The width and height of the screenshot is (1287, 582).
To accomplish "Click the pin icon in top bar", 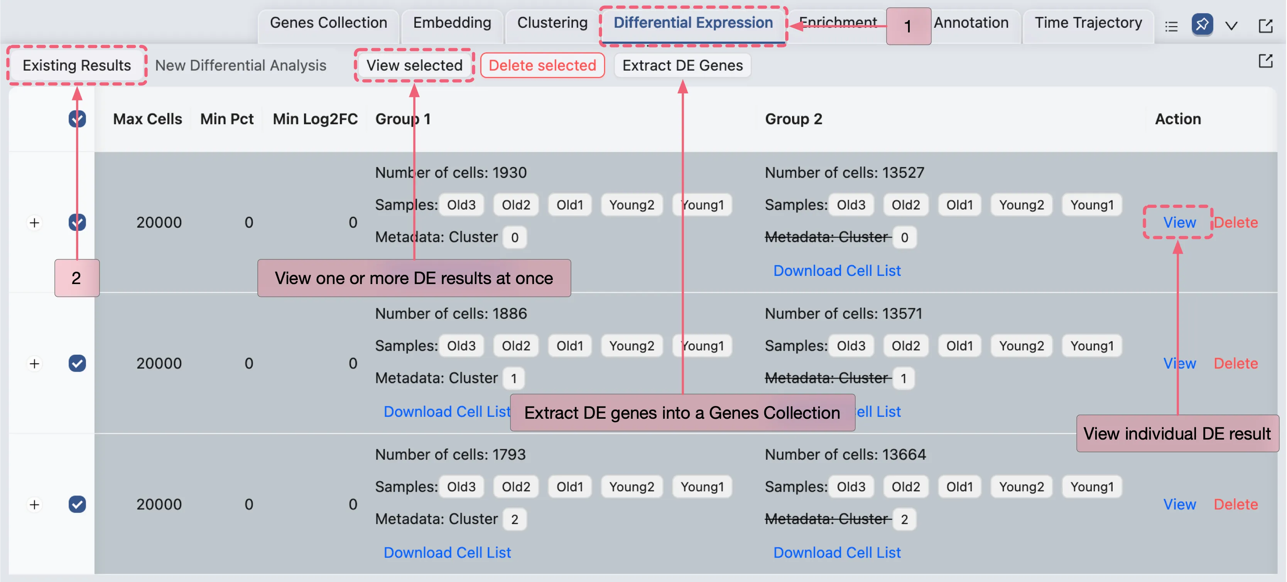I will pyautogui.click(x=1202, y=24).
